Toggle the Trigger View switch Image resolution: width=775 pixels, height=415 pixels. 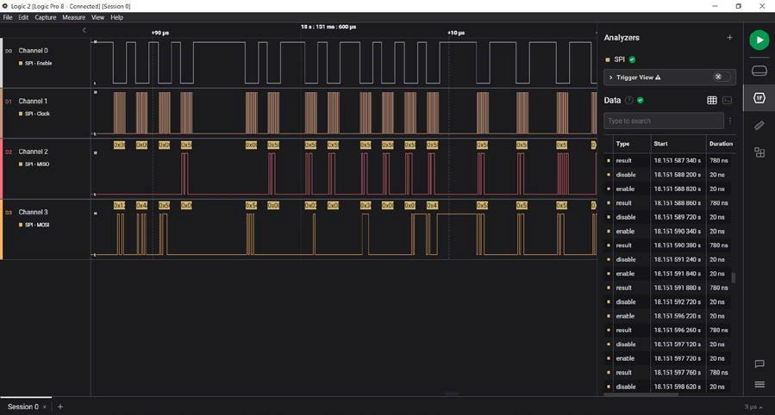tap(722, 77)
